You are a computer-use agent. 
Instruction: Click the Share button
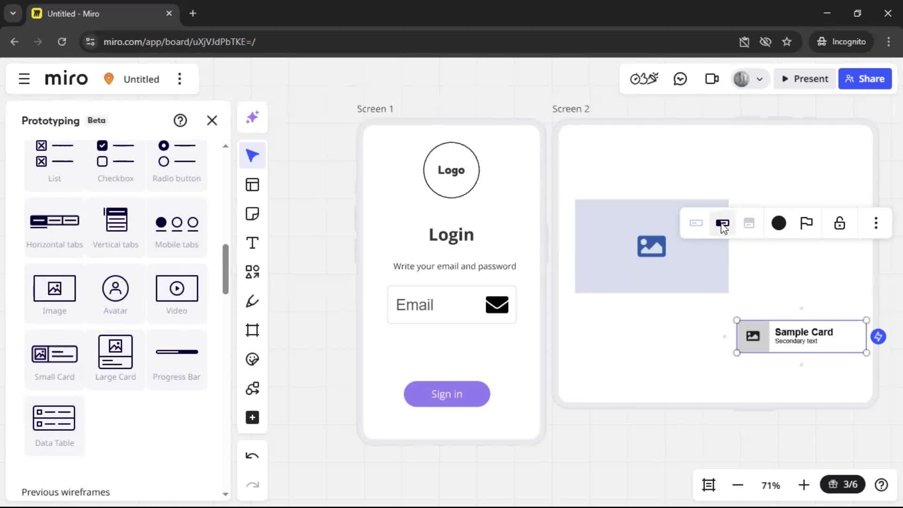[x=865, y=79]
